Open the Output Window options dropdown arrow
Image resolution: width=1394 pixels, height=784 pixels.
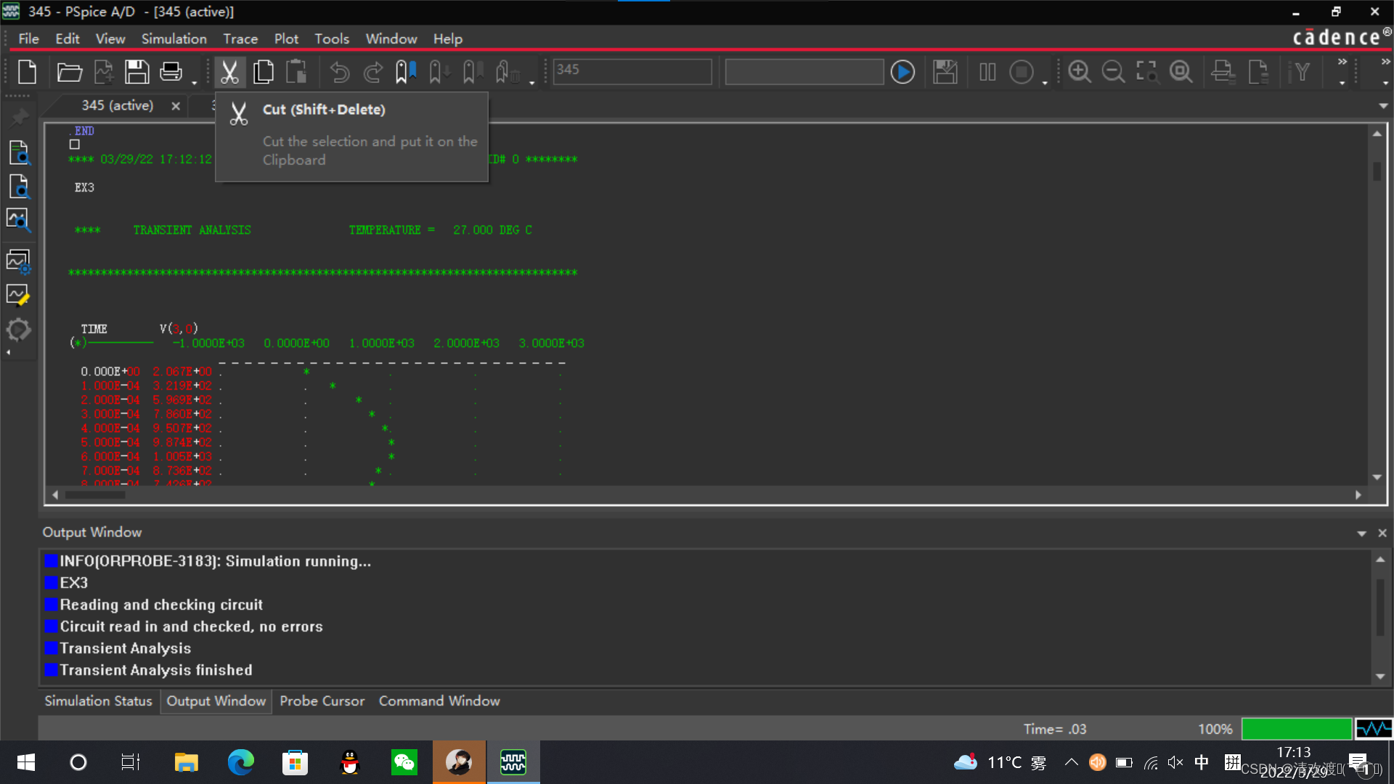coord(1361,534)
